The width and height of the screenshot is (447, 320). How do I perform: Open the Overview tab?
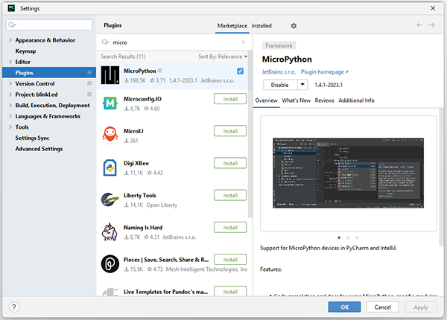pos(266,100)
